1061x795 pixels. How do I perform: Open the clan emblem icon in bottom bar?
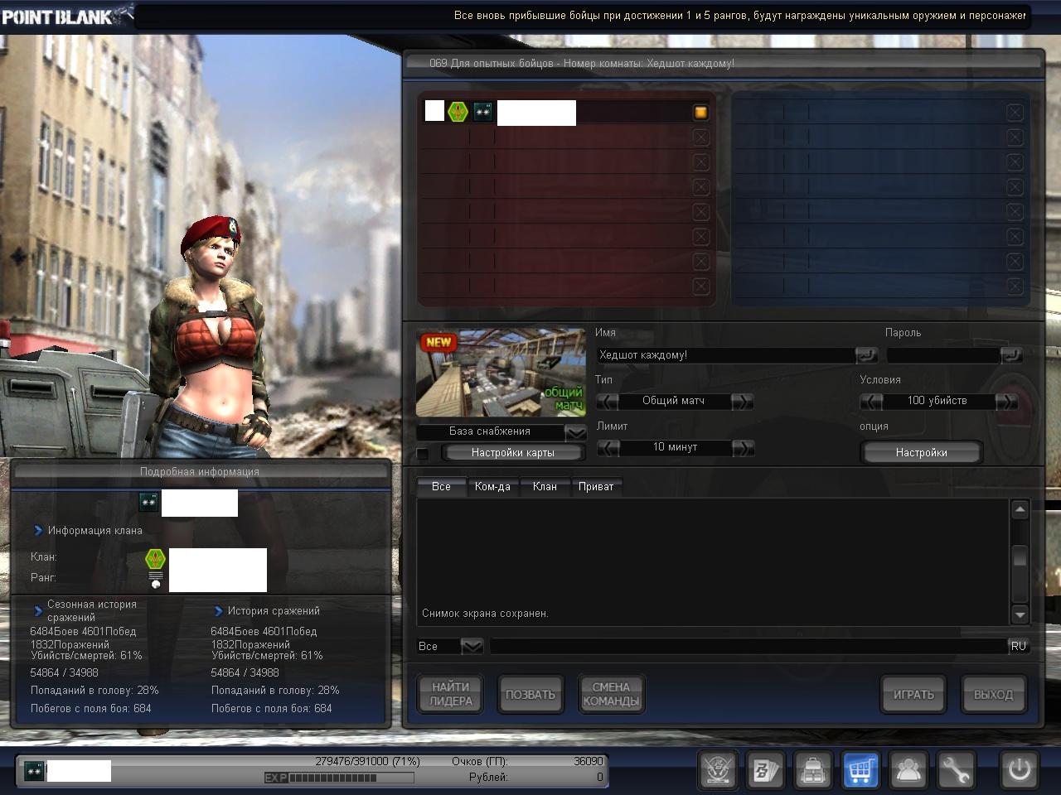(x=716, y=770)
